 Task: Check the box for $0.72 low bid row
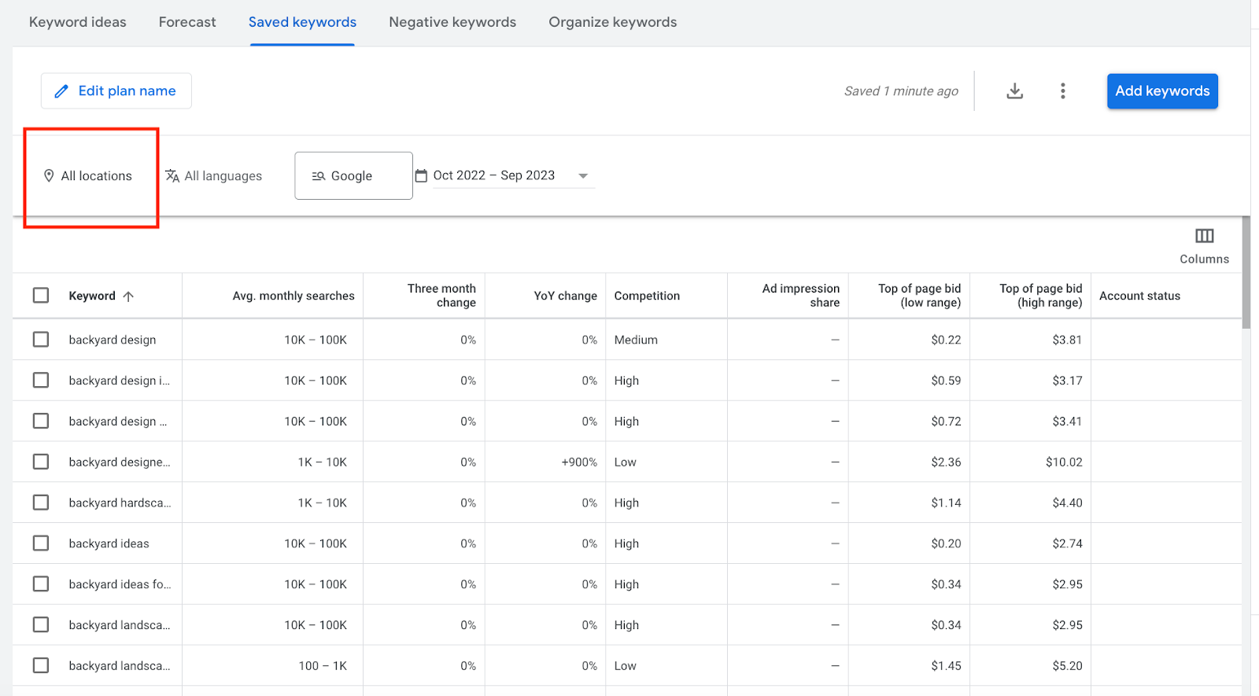point(41,422)
